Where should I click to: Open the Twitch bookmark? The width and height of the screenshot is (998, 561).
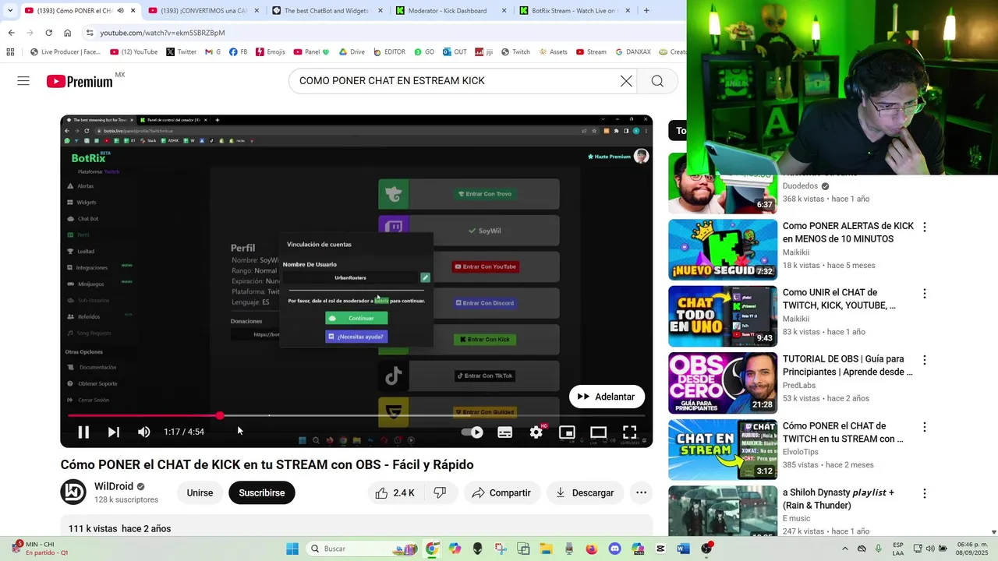point(515,52)
